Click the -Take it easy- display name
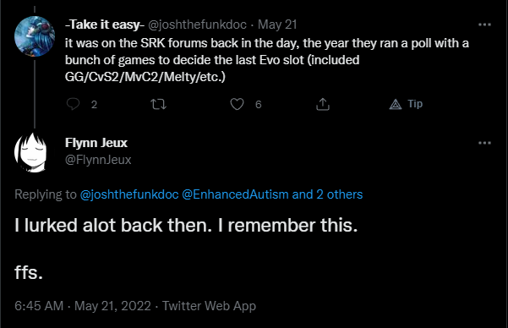 (x=105, y=25)
